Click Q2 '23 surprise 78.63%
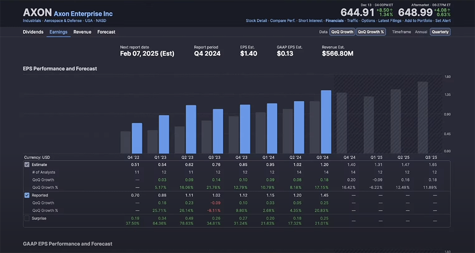Viewport: 475px width, 253px height. click(x=187, y=223)
